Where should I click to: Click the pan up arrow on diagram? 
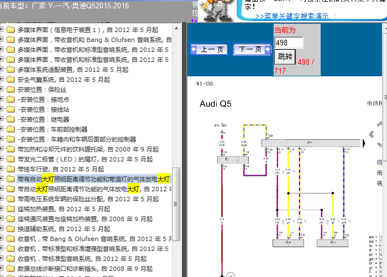(x=379, y=124)
